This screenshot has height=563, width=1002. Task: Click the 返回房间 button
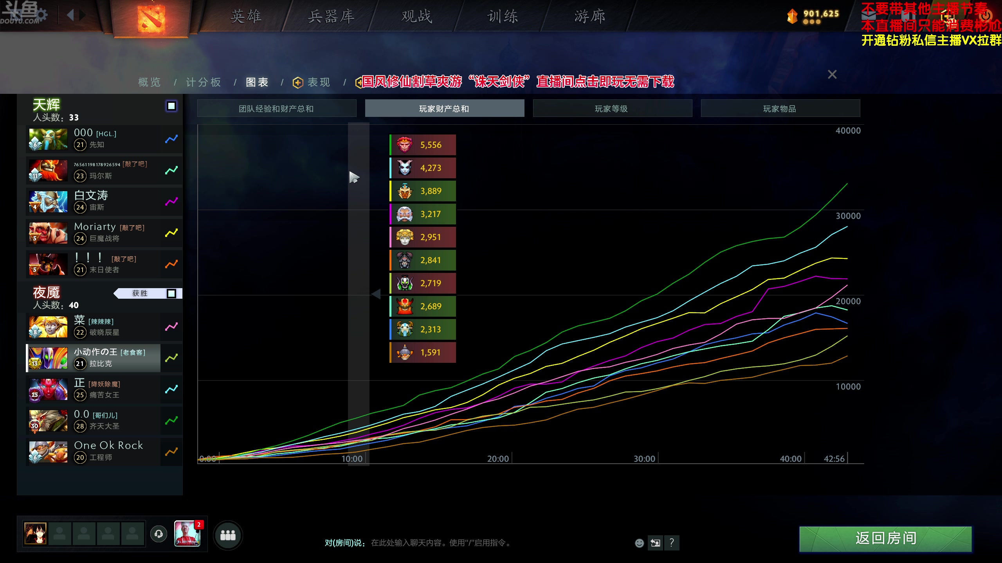[x=885, y=539]
